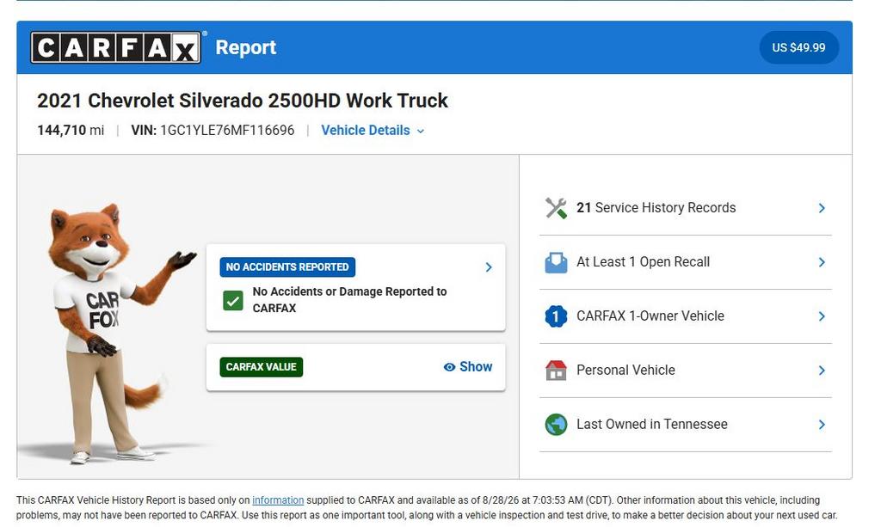Click the globe icon for Last Owned
The height and width of the screenshot is (527, 881).
tap(556, 425)
